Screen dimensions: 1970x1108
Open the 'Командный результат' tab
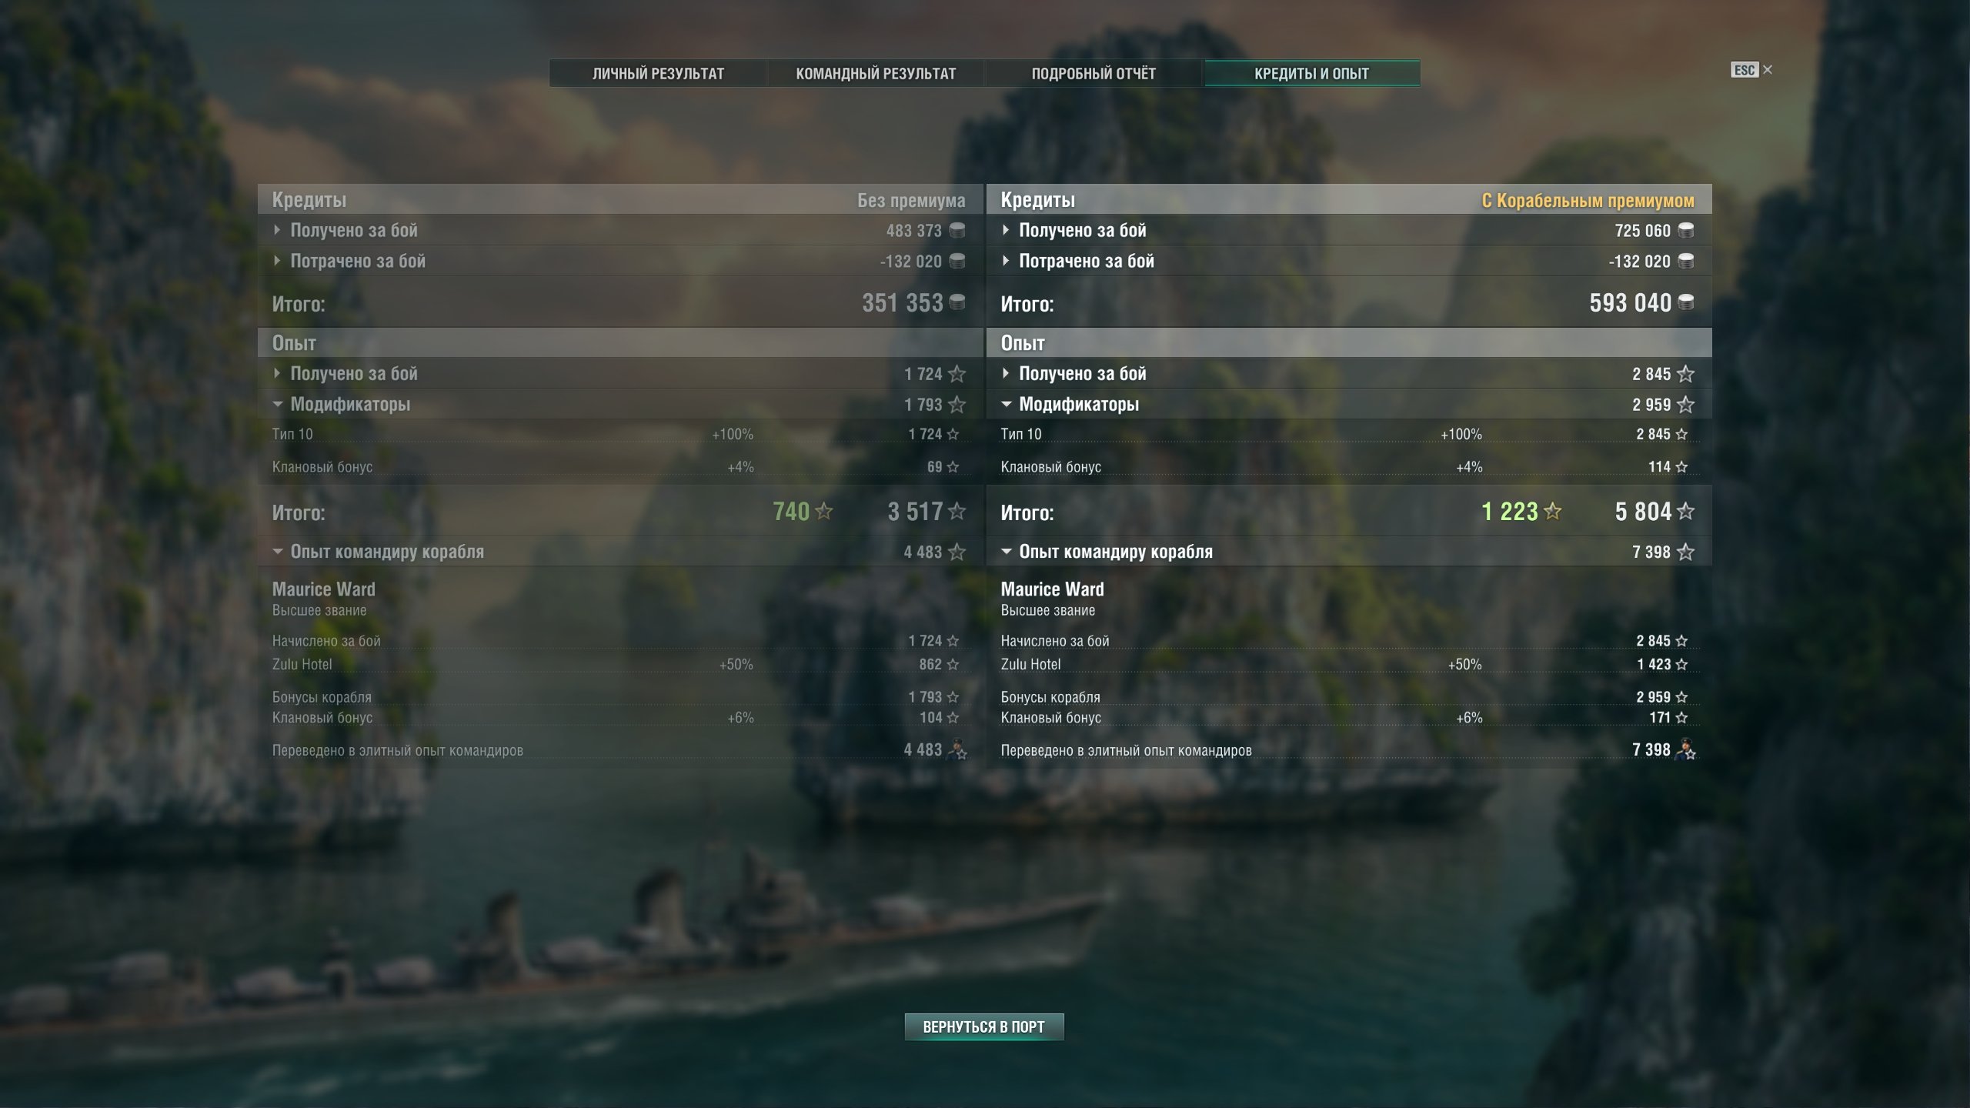pyautogui.click(x=876, y=73)
